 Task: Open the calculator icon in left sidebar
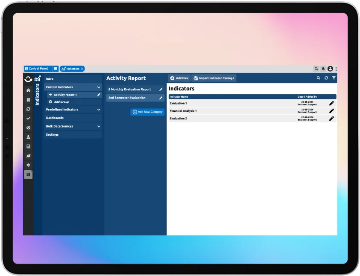28,146
